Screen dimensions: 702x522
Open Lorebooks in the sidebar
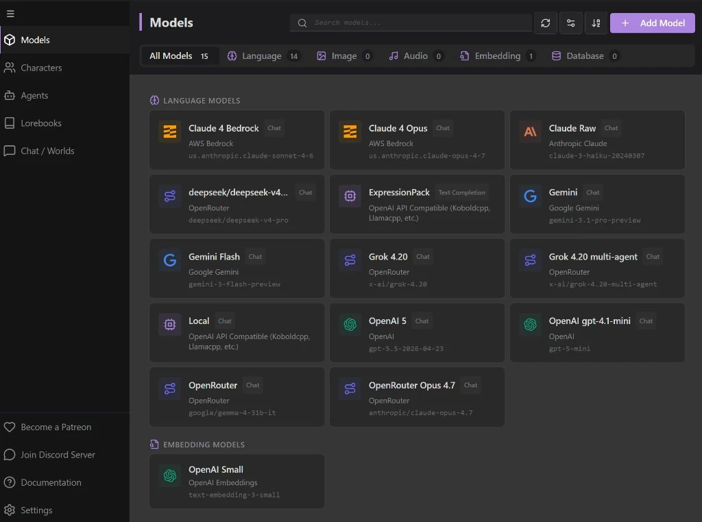coord(65,123)
